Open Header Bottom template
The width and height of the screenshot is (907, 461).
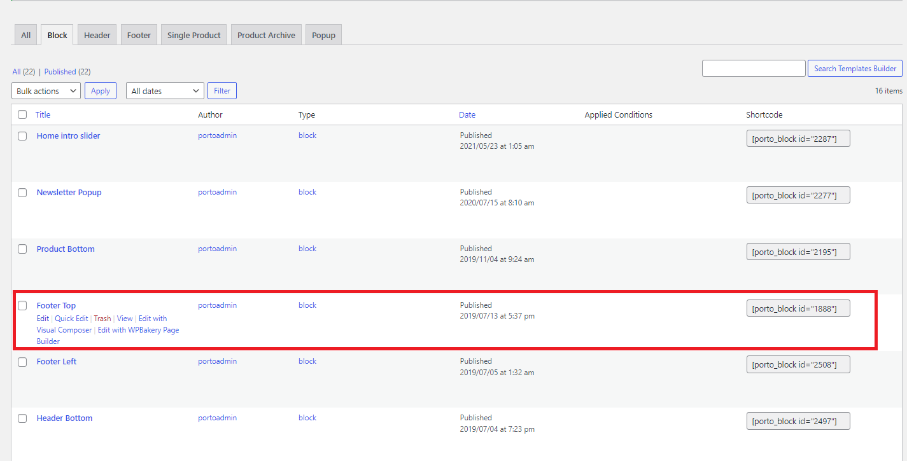64,418
